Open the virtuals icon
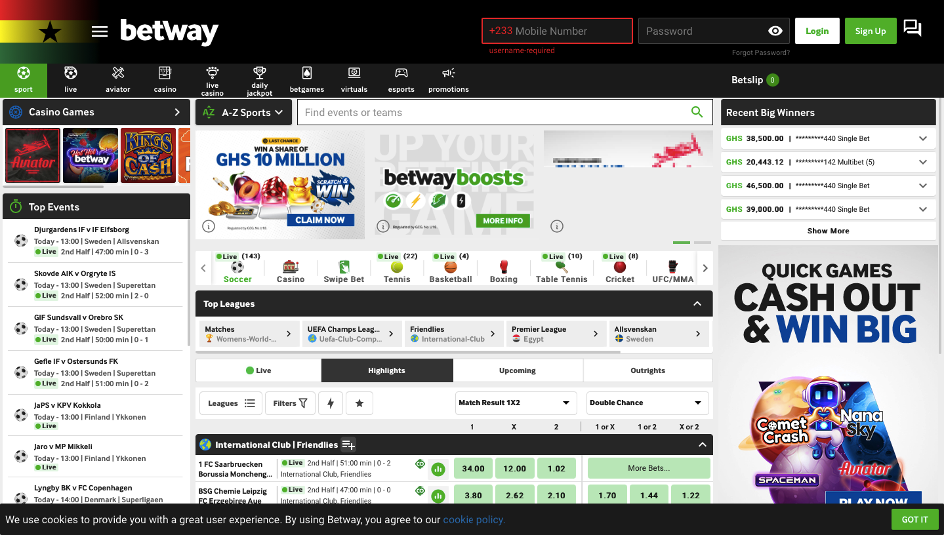The image size is (944, 535). 354,73
